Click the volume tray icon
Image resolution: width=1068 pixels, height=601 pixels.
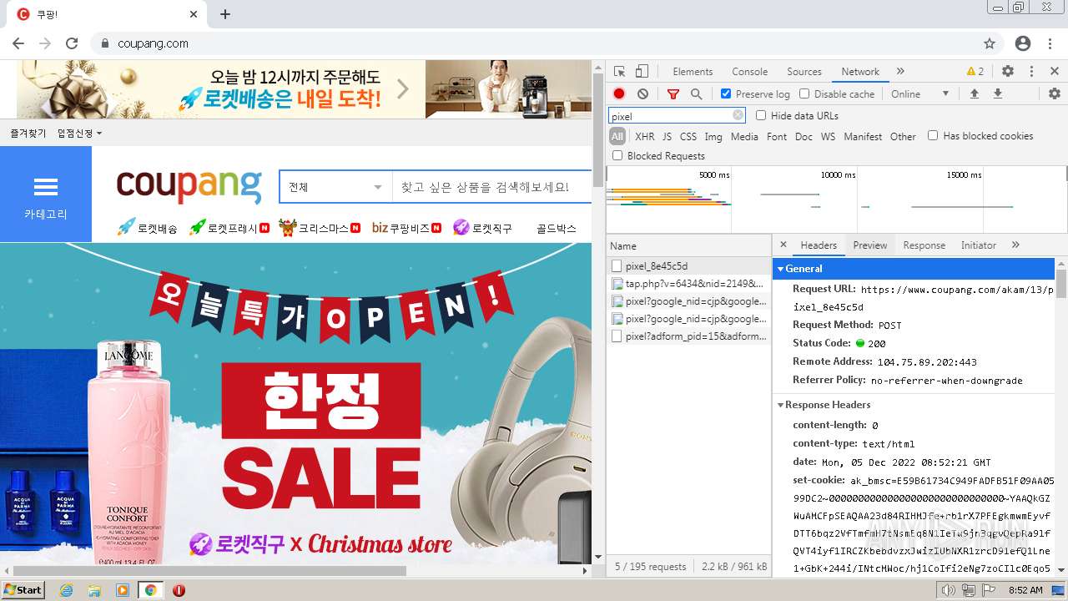[x=948, y=590]
